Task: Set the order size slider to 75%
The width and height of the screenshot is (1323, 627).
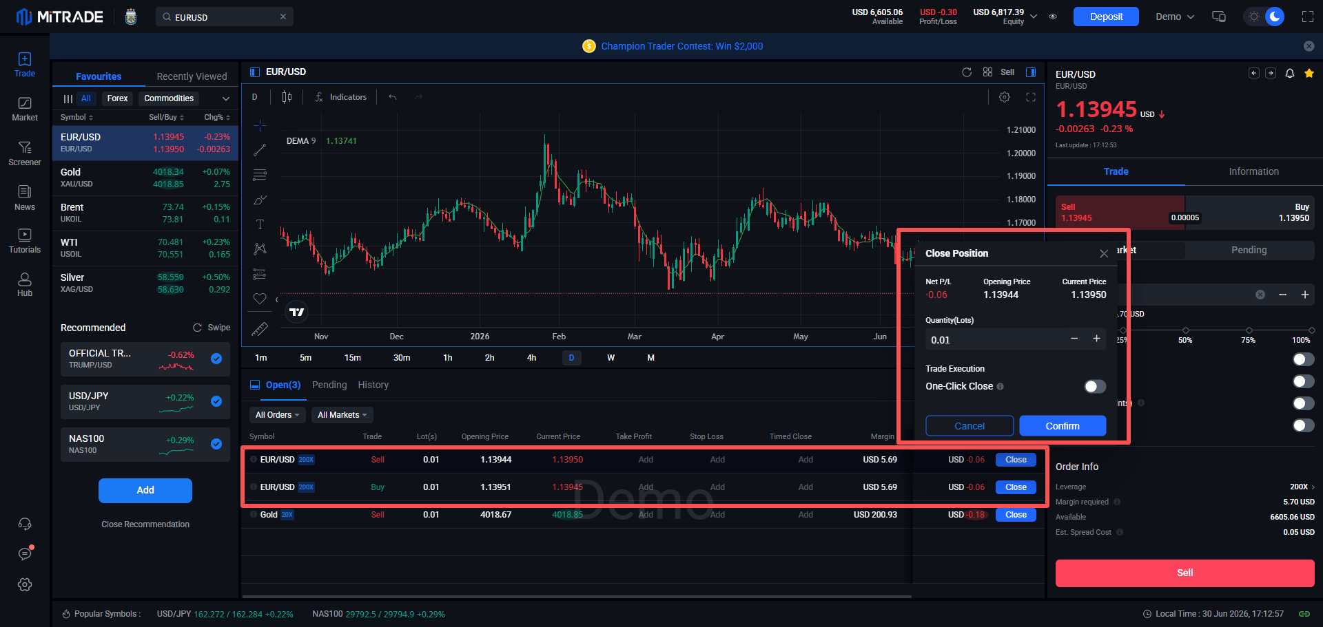Action: [x=1249, y=331]
